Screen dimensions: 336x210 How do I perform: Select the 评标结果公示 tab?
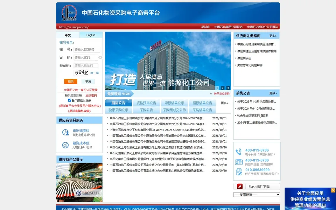[174, 103]
